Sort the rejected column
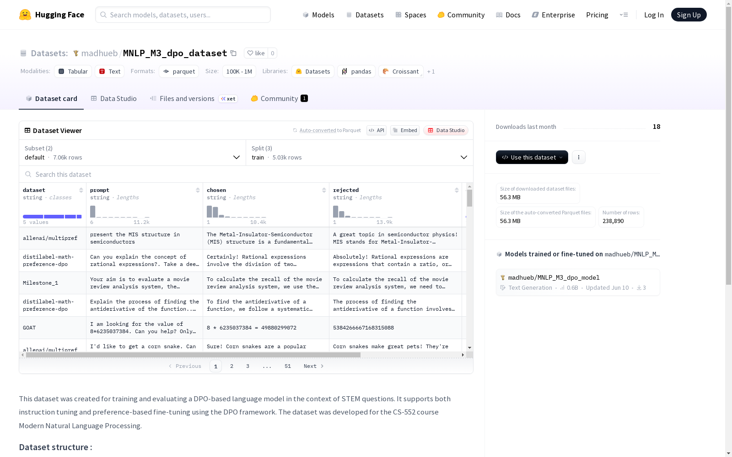The image size is (732, 457). (457, 190)
